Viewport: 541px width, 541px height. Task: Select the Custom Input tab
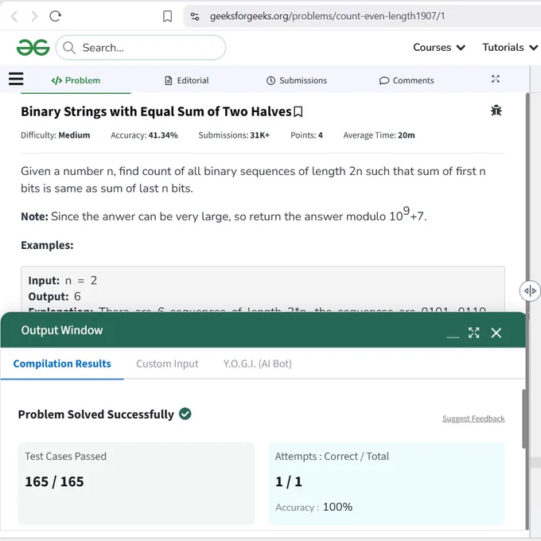click(x=167, y=364)
